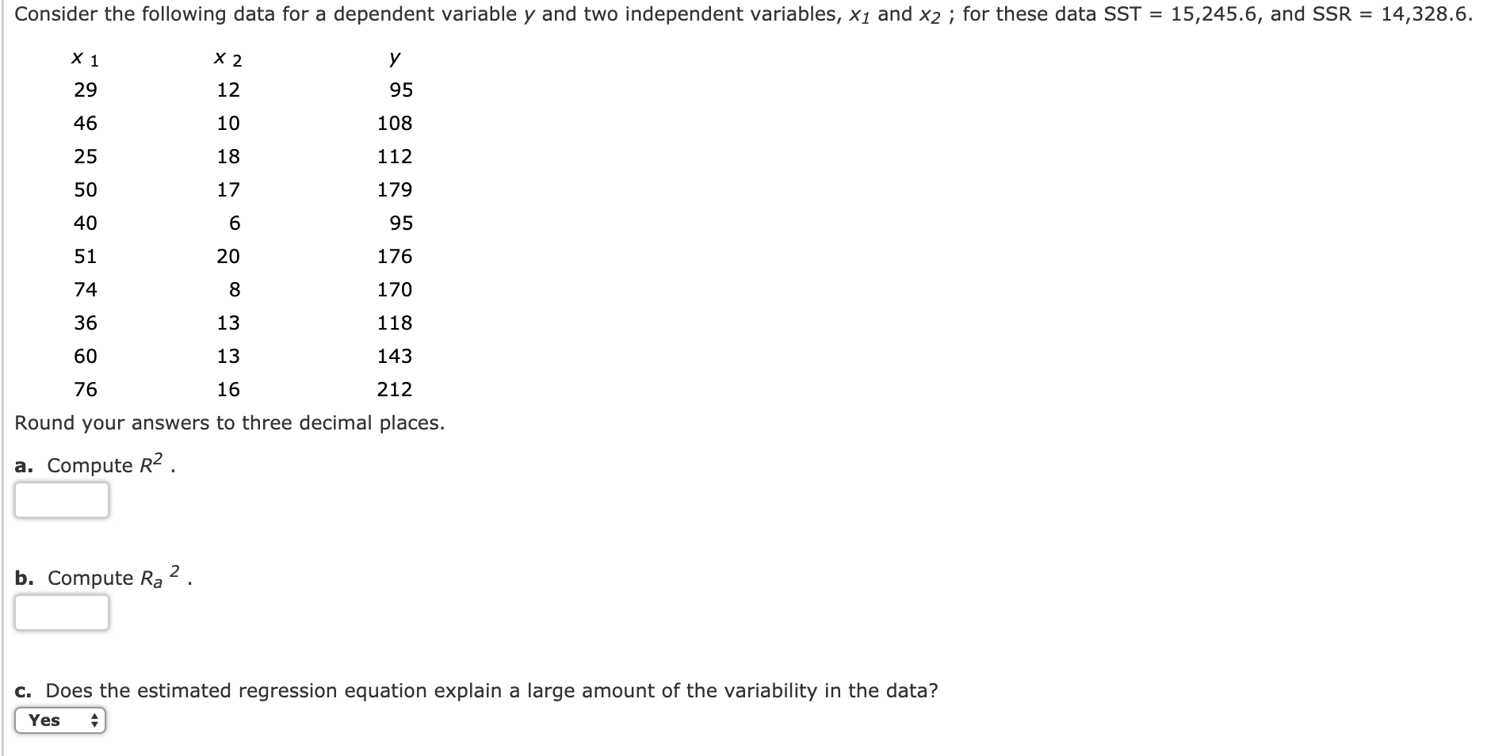Place cursor in the R² answer field

click(x=61, y=500)
